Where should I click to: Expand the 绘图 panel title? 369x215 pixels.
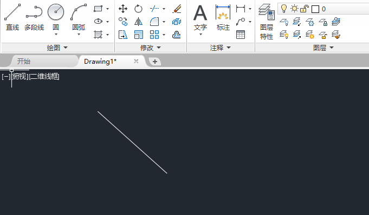tap(57, 48)
